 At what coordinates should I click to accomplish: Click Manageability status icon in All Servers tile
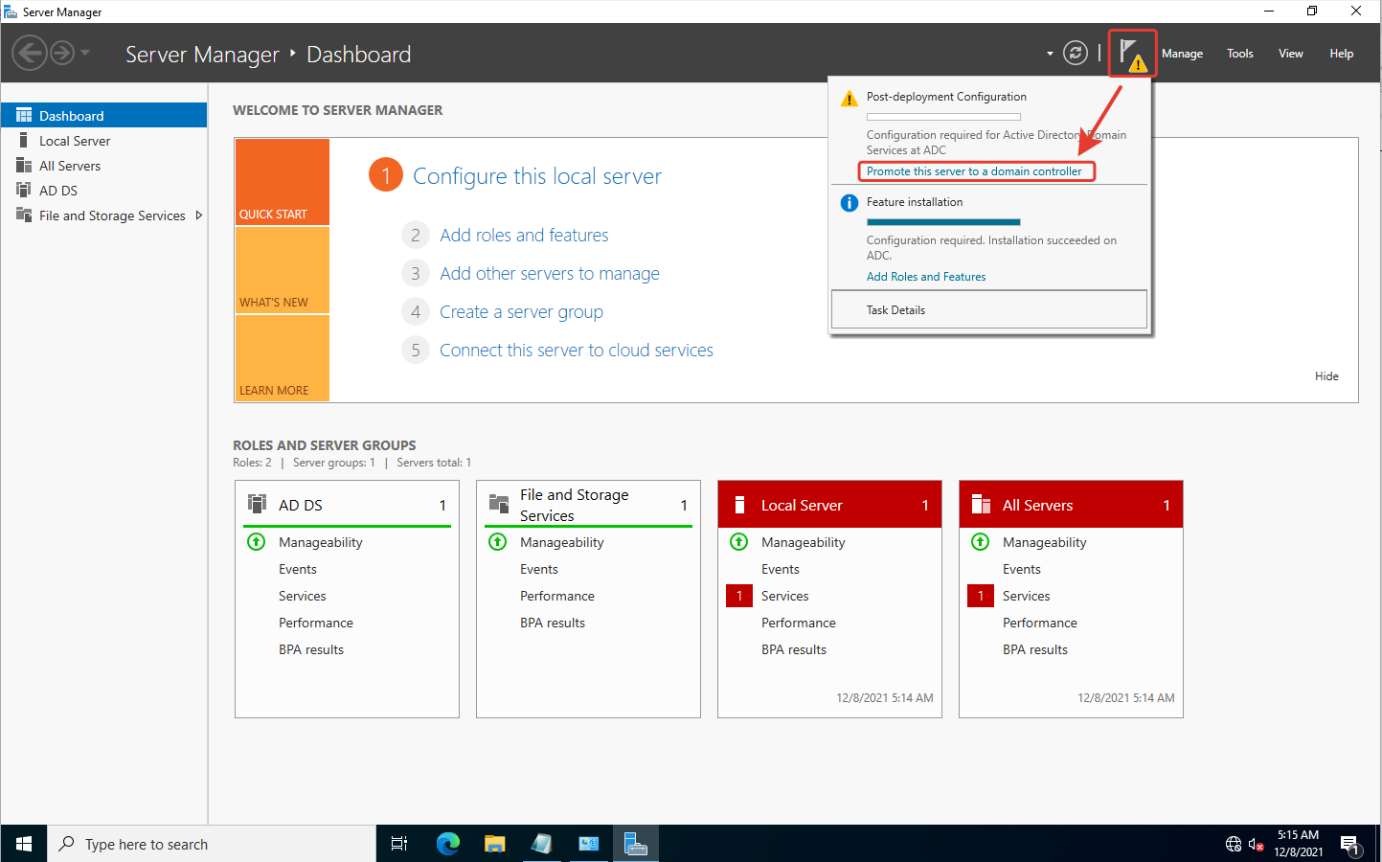tap(980, 542)
